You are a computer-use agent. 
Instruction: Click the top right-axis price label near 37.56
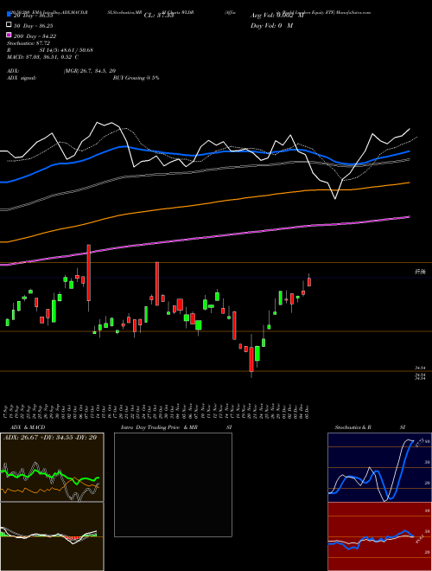421,272
